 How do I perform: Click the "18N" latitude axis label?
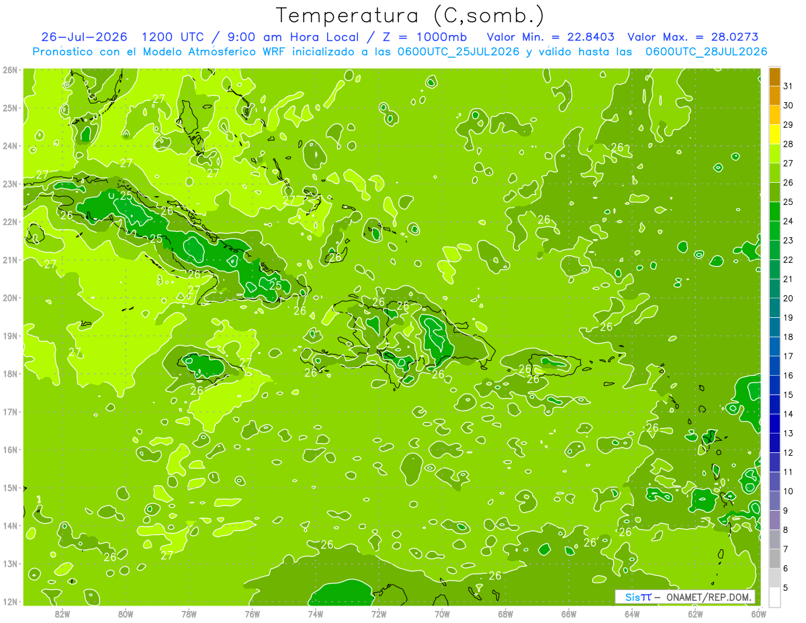[x=10, y=374]
